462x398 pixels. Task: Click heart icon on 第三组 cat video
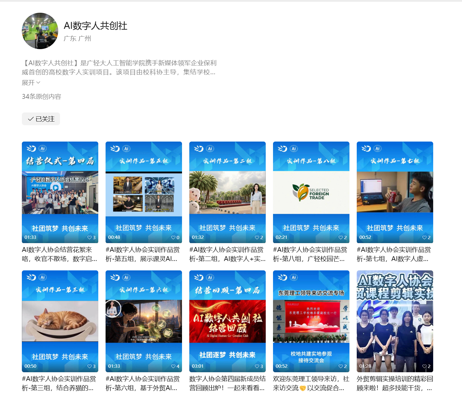click(89, 366)
